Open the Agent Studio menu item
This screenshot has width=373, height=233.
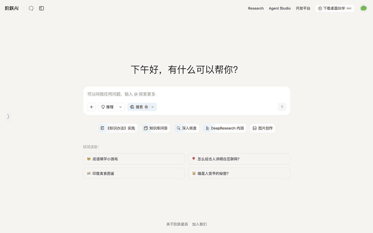(279, 8)
